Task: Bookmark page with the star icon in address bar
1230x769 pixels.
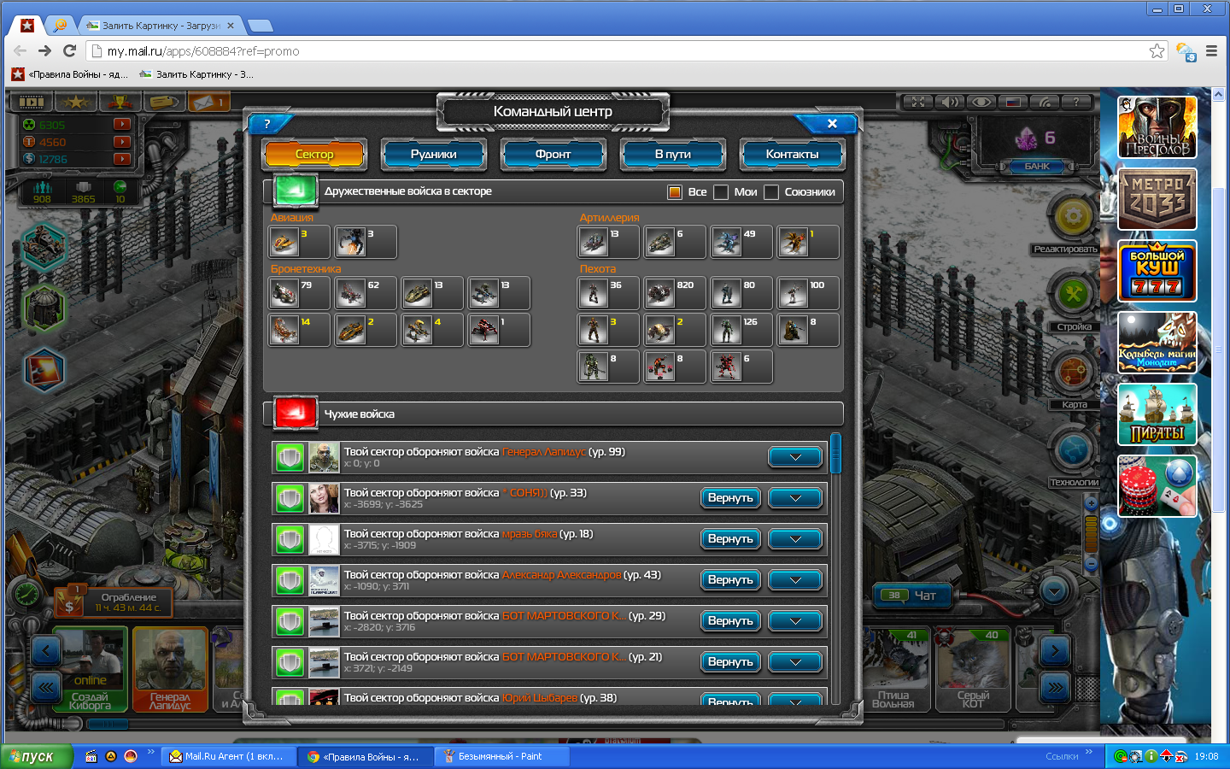Action: coord(1157,51)
